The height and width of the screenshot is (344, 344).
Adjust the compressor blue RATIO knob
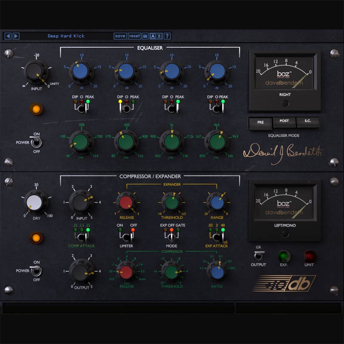(217, 272)
